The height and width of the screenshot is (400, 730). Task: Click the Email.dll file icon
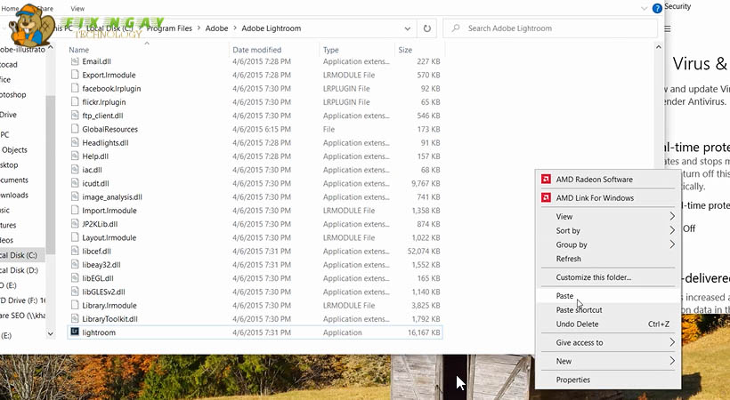[75, 61]
